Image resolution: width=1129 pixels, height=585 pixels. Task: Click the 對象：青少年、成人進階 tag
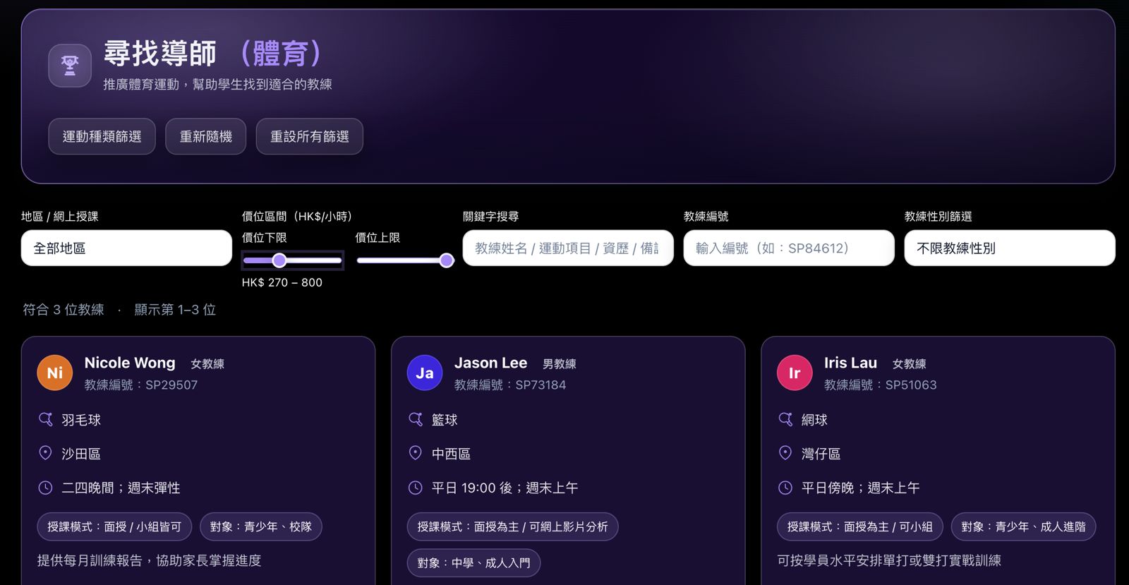[x=1023, y=526]
